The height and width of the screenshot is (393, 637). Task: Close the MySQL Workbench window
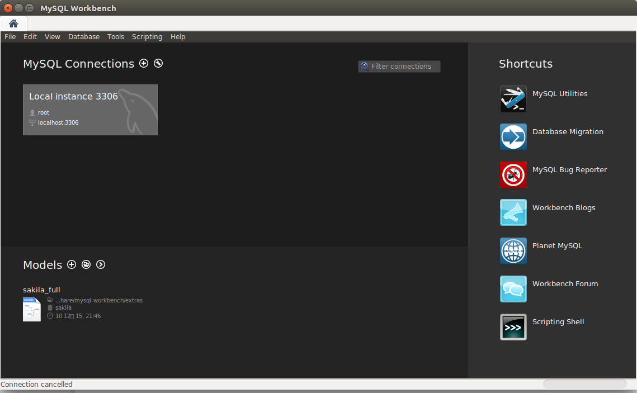tap(8, 8)
